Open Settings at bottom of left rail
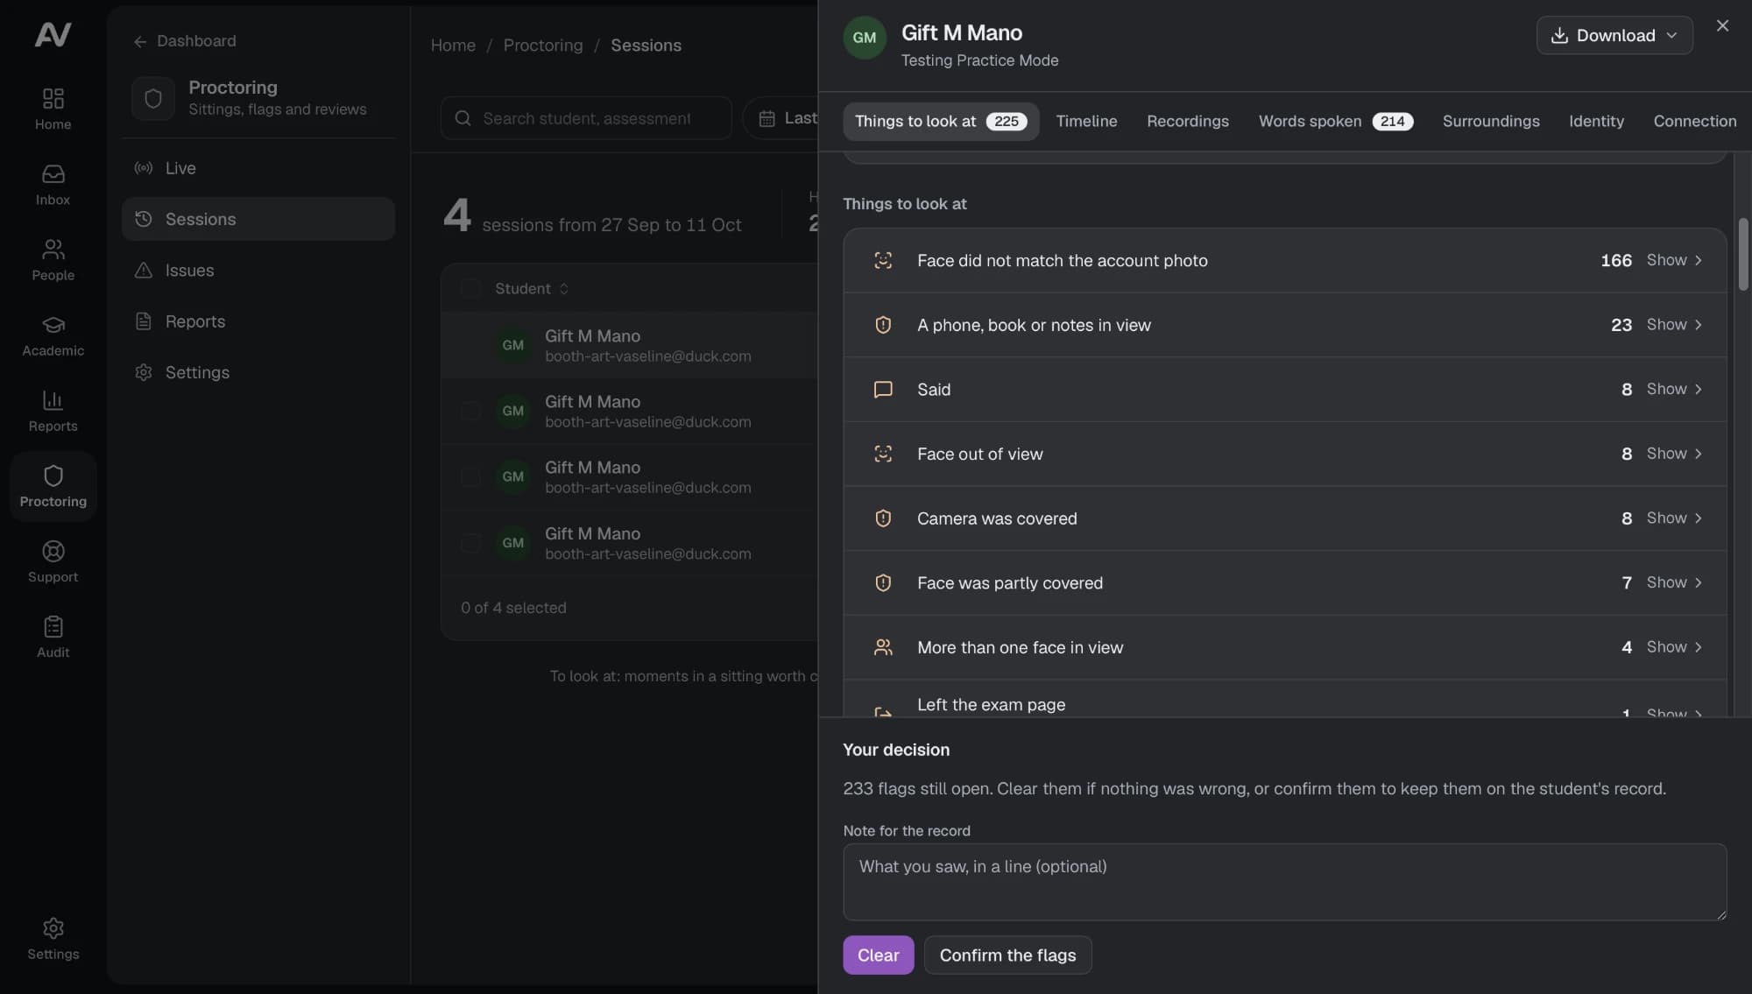The image size is (1752, 994). (x=53, y=939)
